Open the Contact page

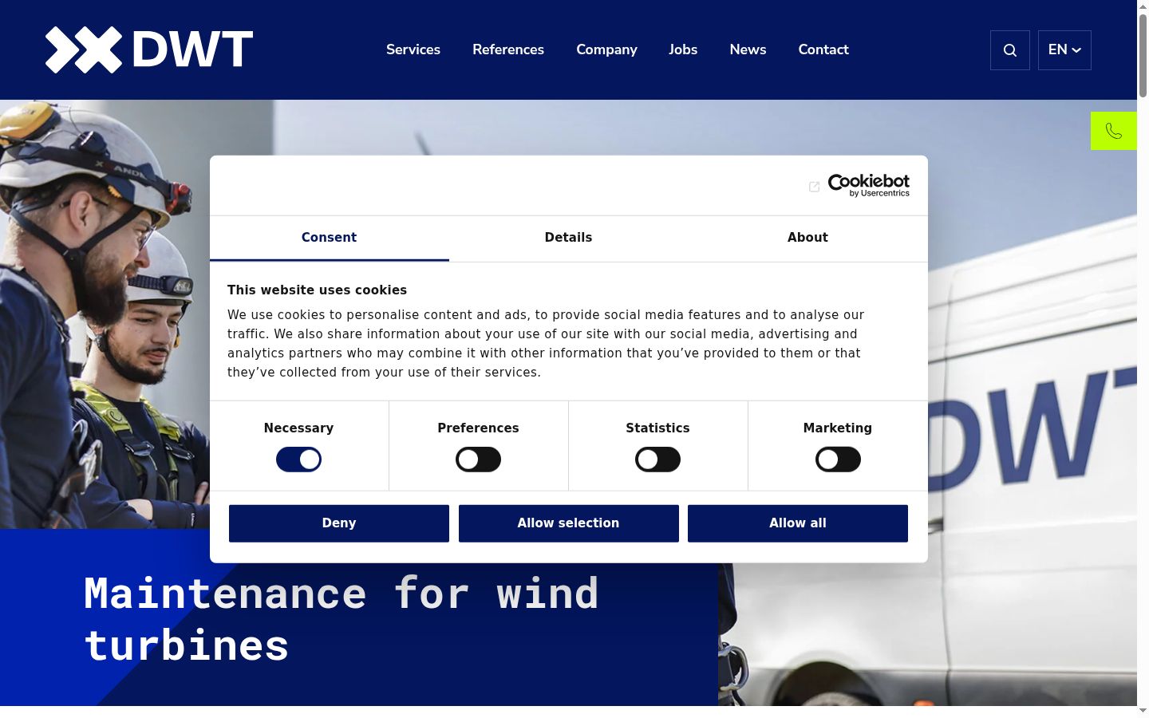[823, 49]
